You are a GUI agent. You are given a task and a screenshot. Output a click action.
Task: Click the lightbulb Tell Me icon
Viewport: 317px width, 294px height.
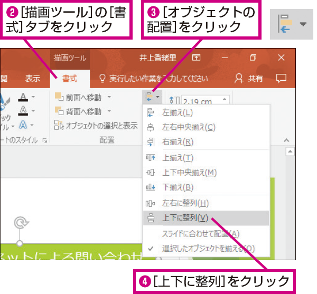pos(102,79)
